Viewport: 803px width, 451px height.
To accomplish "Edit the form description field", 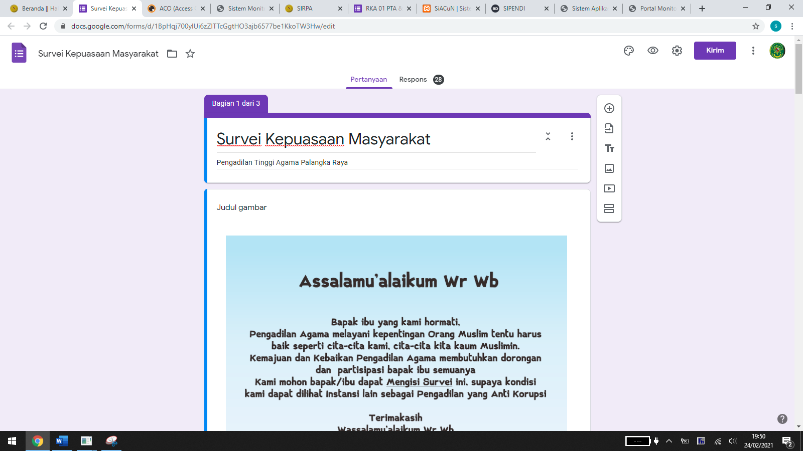I will point(396,162).
